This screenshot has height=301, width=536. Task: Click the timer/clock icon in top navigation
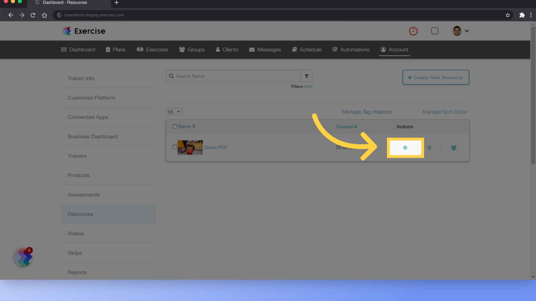413,31
